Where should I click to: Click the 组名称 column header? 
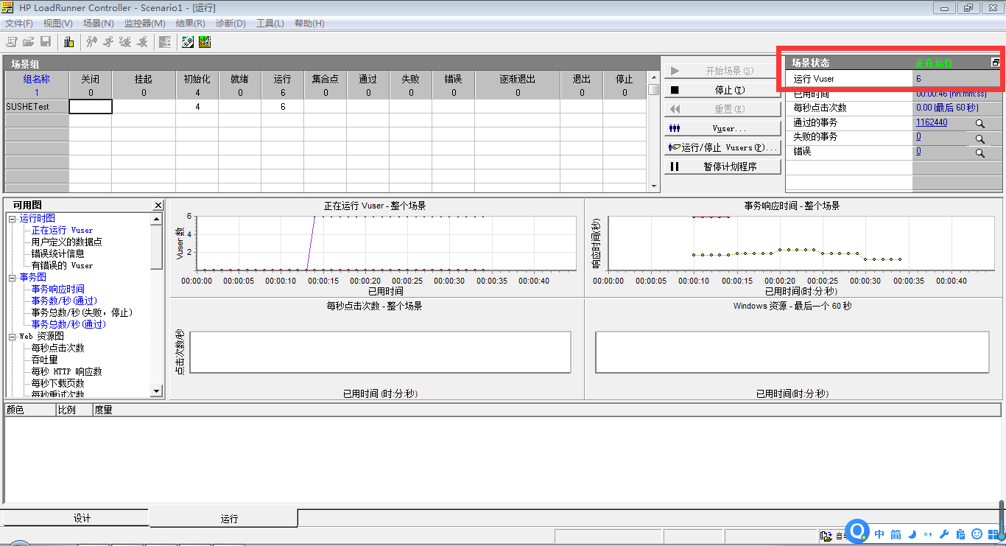[37, 85]
